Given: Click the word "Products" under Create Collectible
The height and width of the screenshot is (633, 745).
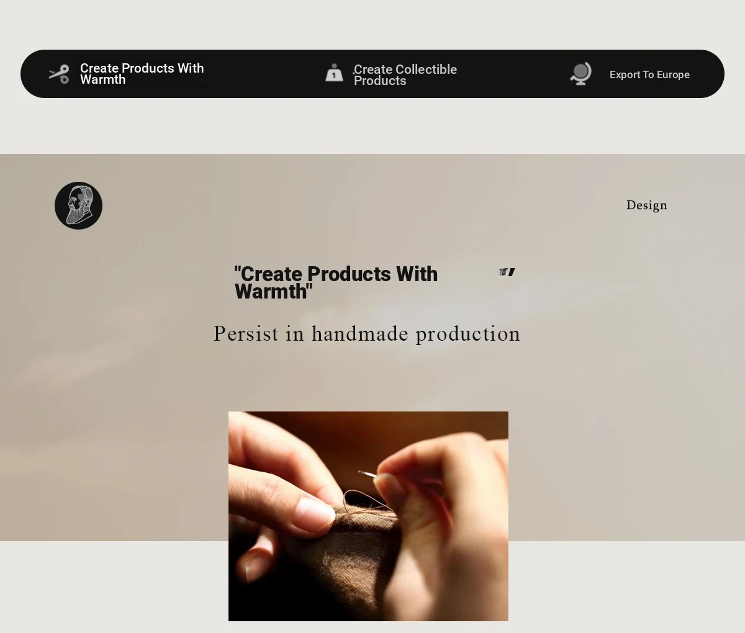Looking at the screenshot, I should pos(380,81).
